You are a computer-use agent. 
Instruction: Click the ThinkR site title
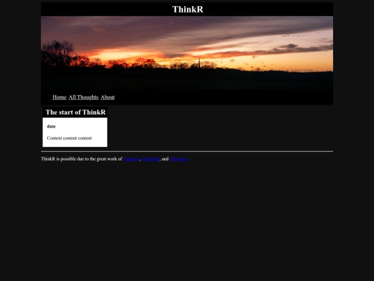click(x=188, y=9)
